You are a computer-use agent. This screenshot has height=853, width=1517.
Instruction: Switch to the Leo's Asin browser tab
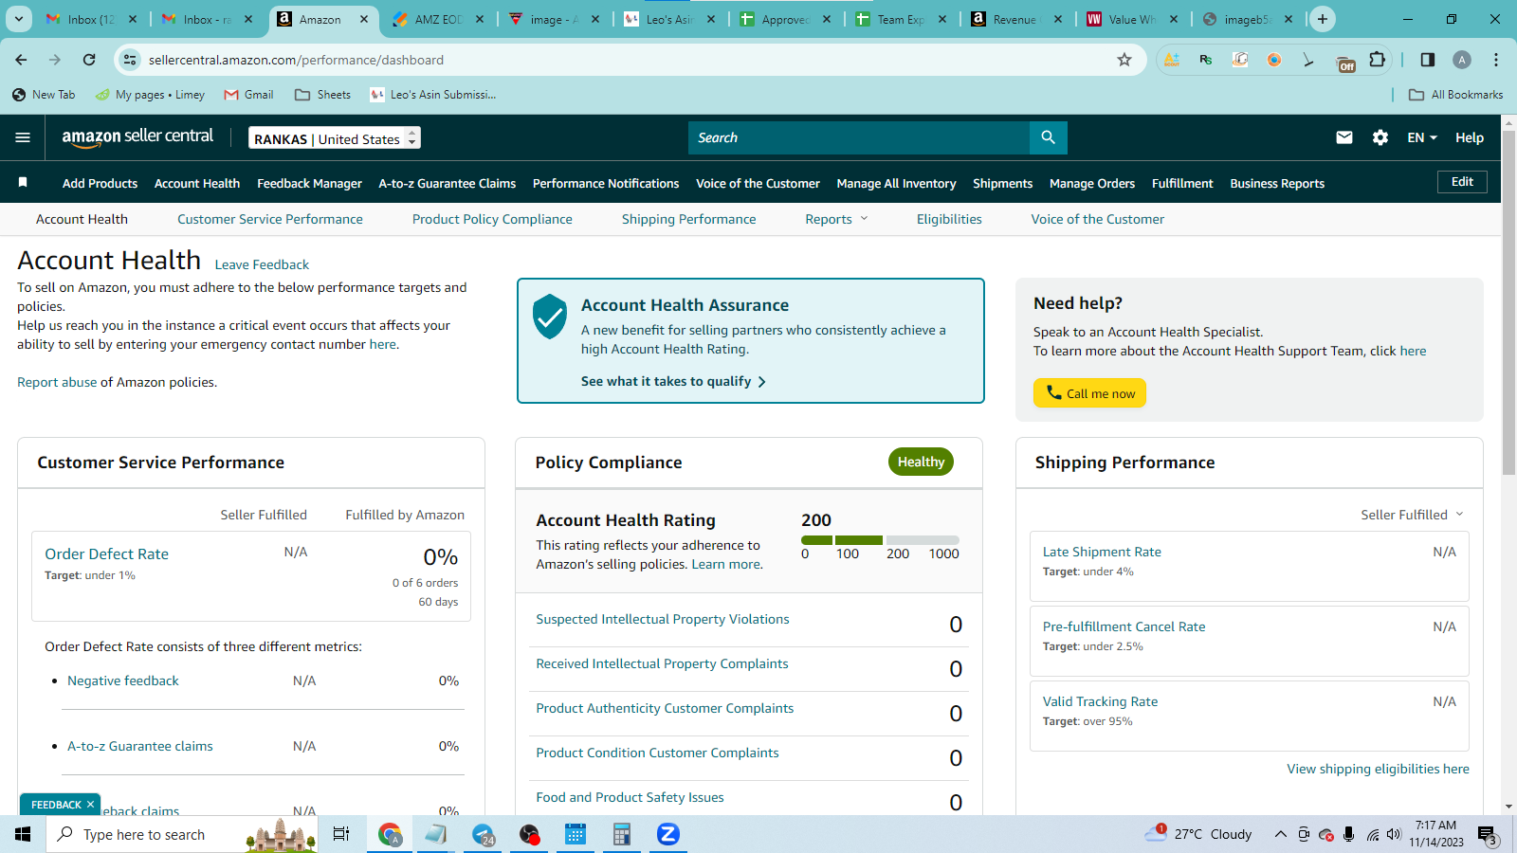pos(669,19)
